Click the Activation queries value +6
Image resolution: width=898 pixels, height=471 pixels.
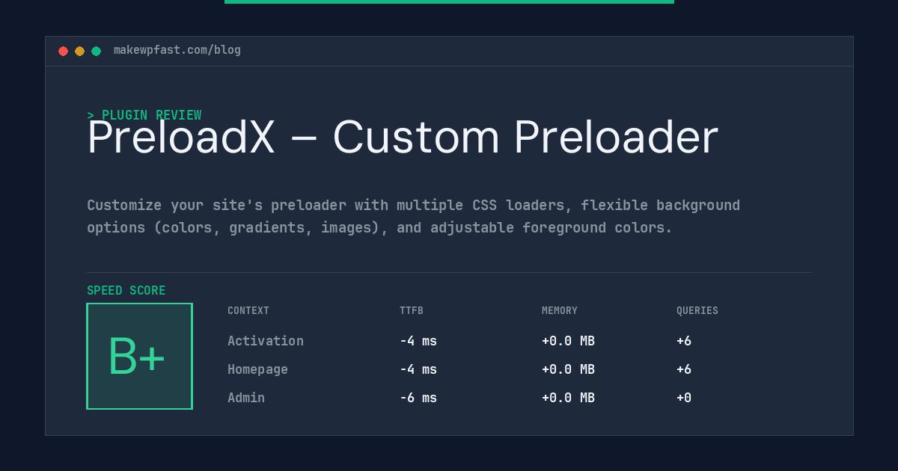tap(684, 341)
